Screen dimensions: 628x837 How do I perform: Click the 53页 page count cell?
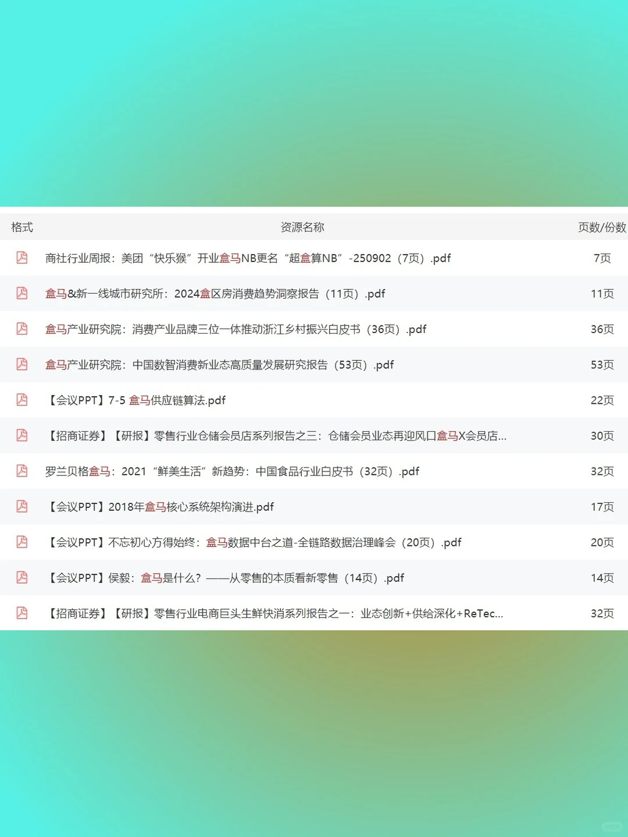(602, 364)
